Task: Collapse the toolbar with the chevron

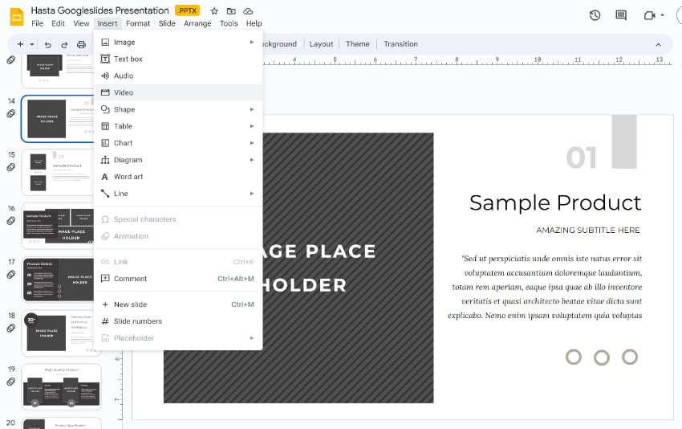Action: pyautogui.click(x=658, y=44)
